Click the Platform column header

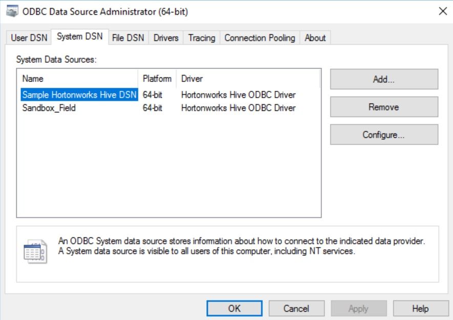click(x=157, y=79)
